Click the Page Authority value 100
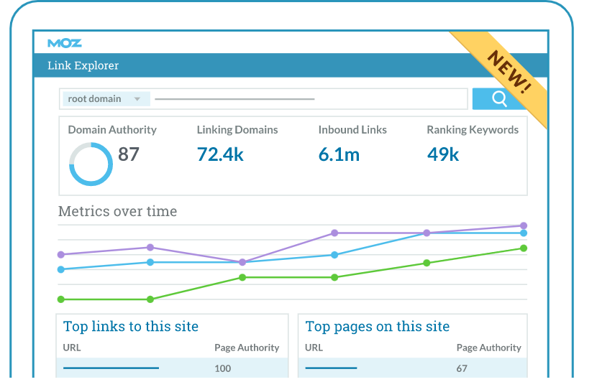The width and height of the screenshot is (597, 382). click(223, 368)
